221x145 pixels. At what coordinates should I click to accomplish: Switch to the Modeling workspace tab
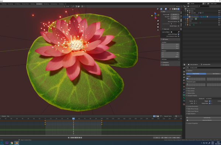[4, 4]
